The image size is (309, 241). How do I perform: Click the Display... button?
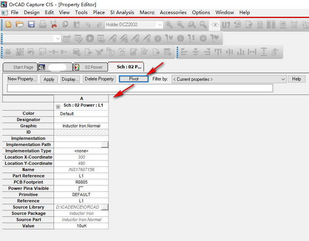point(70,79)
